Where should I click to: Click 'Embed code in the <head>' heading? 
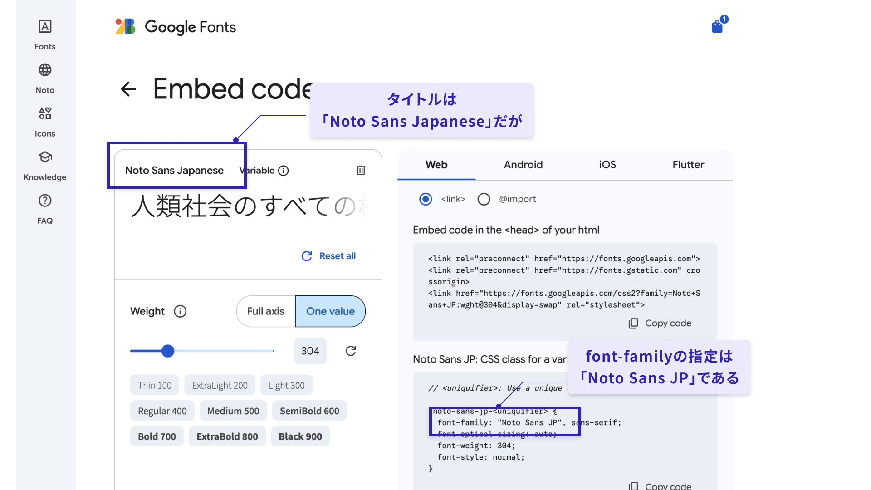click(506, 230)
